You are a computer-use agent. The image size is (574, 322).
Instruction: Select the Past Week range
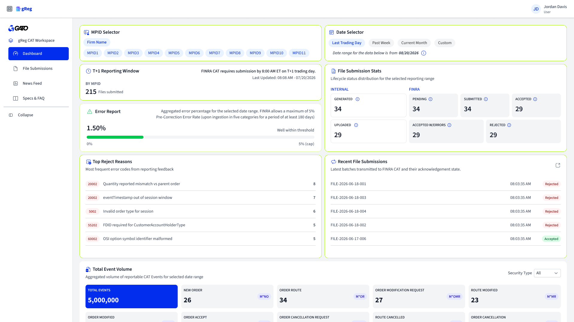pyautogui.click(x=381, y=43)
